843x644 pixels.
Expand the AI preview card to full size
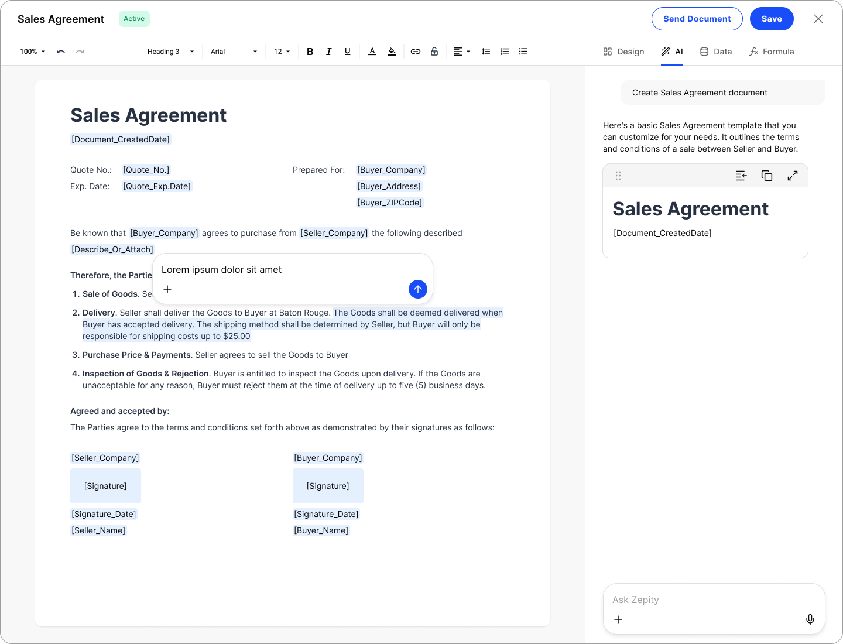point(793,176)
